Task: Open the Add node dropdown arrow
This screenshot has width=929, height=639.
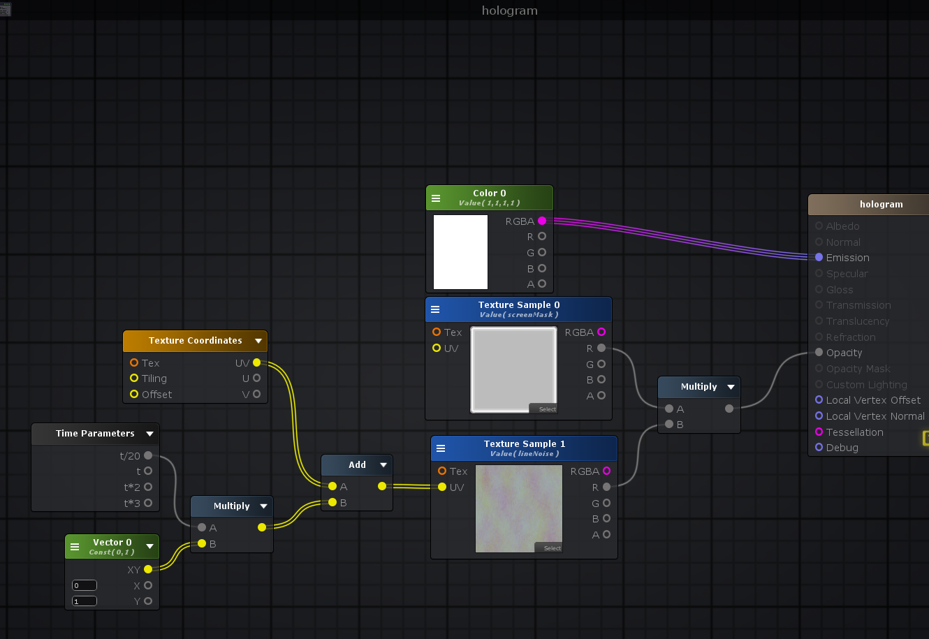Action: (383, 464)
